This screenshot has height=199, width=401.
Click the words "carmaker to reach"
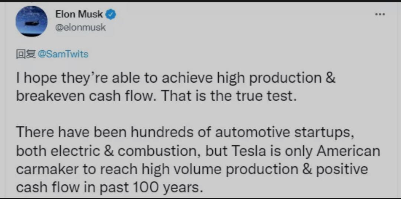tap(72, 169)
